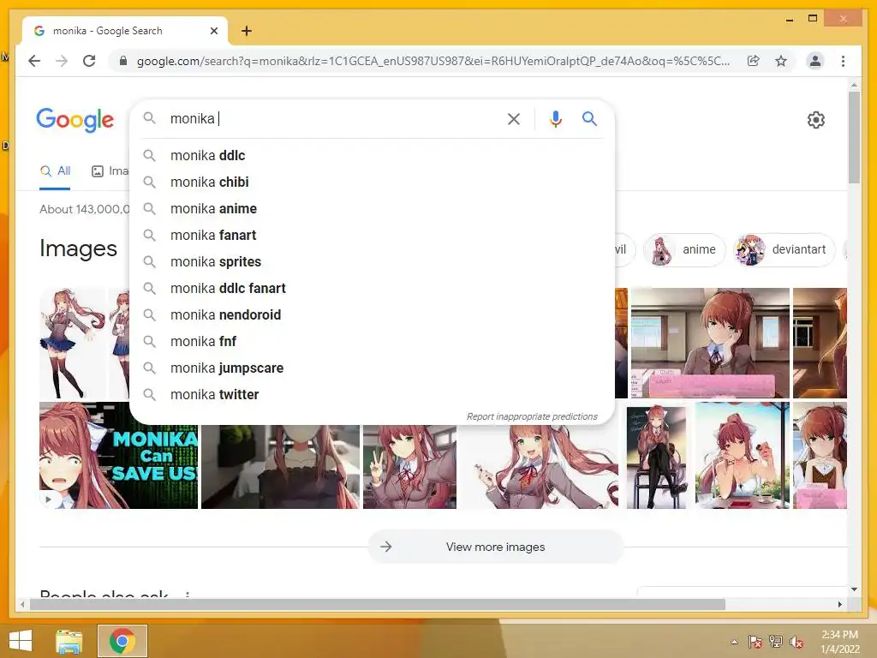Click the padlock site info icon
This screenshot has width=877, height=658.
click(123, 61)
